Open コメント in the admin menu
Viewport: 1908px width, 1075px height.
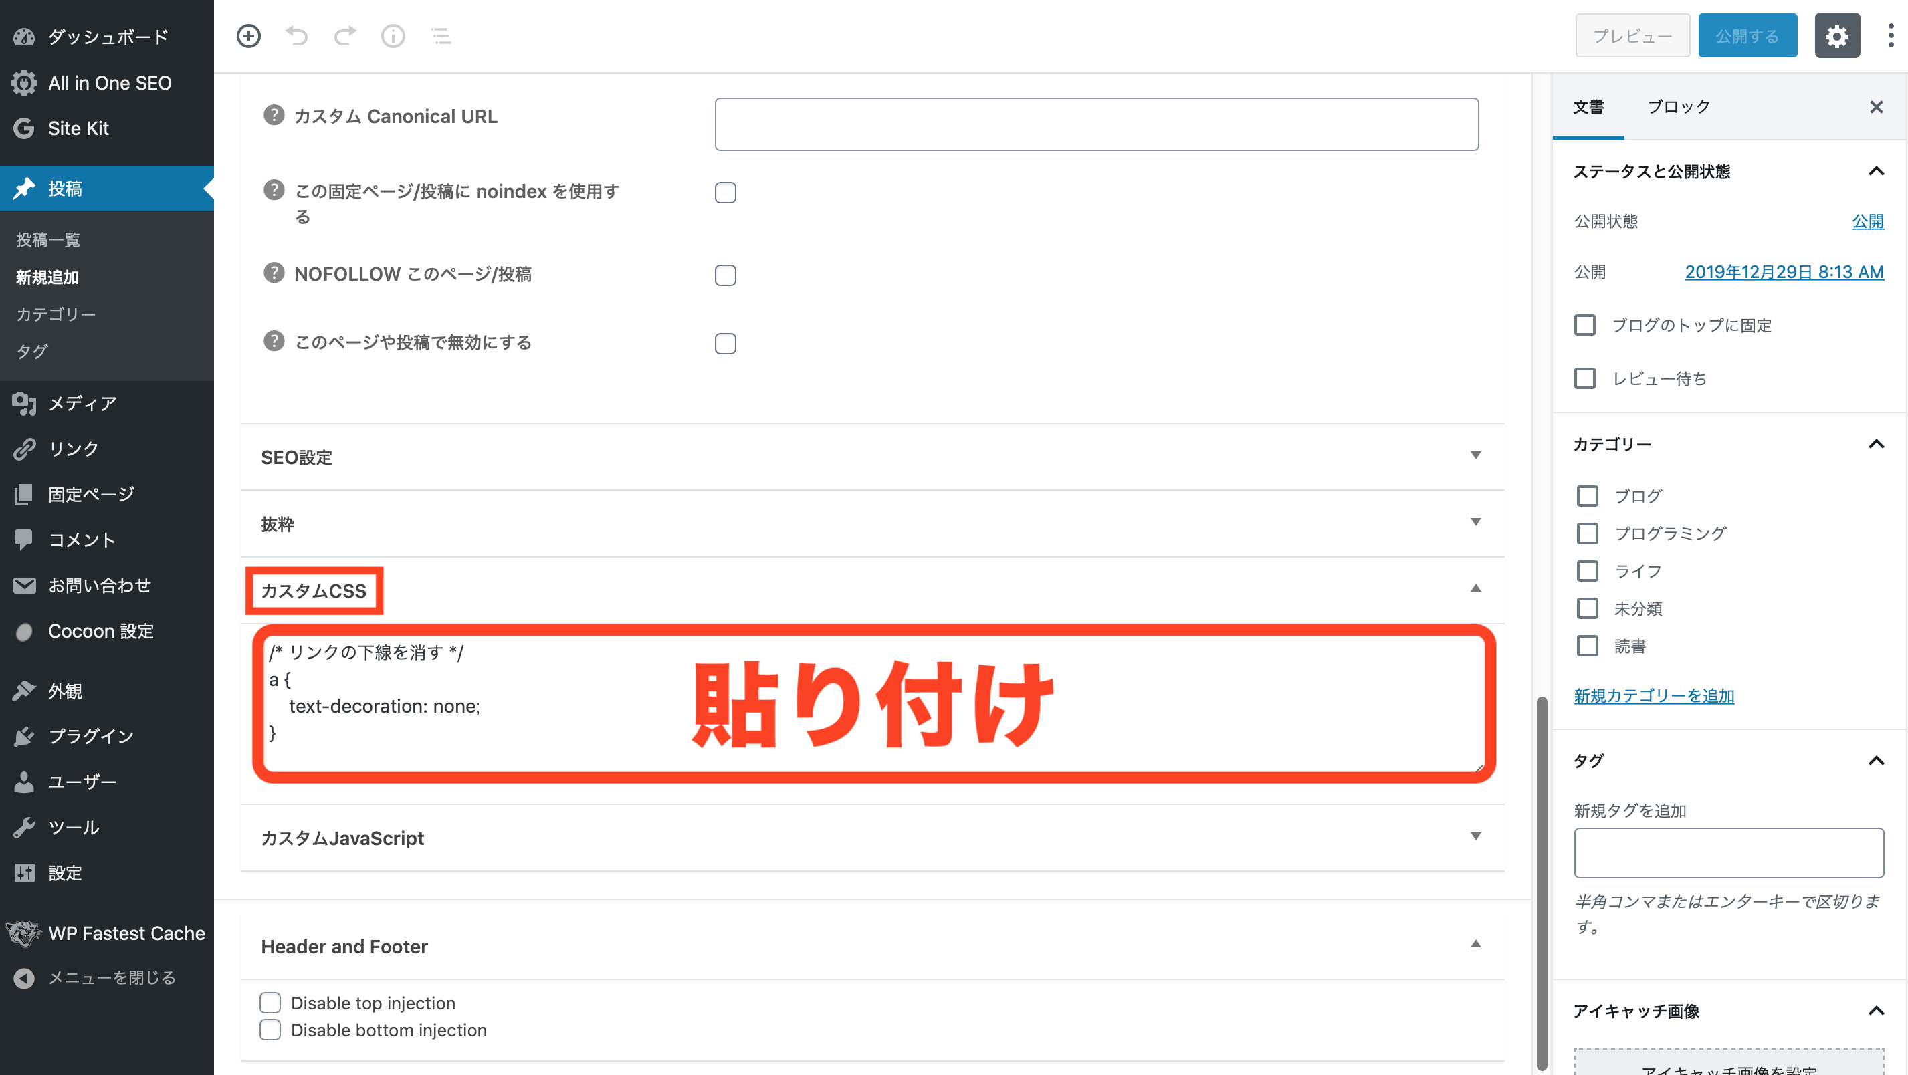coord(106,540)
